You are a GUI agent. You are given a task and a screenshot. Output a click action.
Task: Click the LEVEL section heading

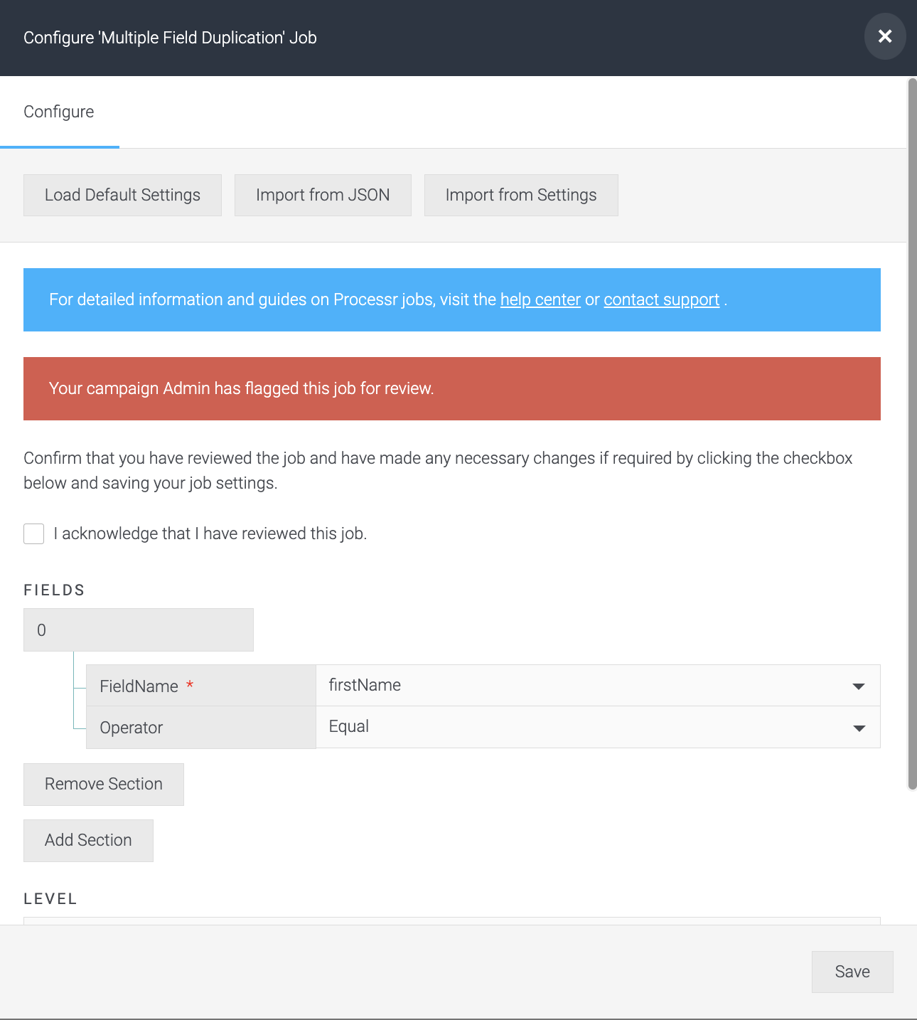pos(50,898)
